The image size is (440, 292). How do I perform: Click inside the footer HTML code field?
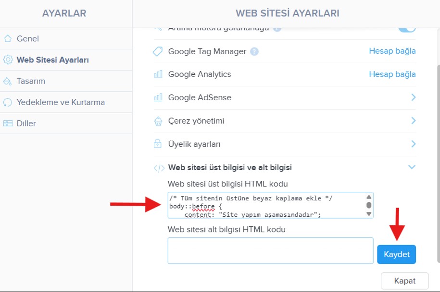coord(270,250)
